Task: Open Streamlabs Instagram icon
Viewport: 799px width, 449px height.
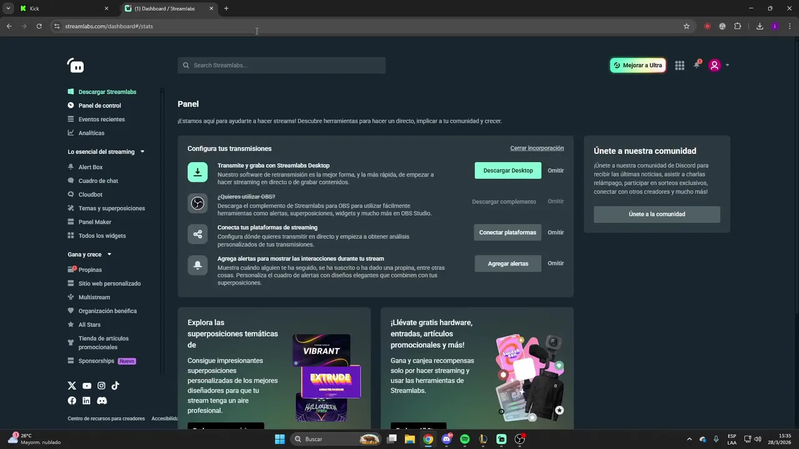Action: [x=101, y=386]
